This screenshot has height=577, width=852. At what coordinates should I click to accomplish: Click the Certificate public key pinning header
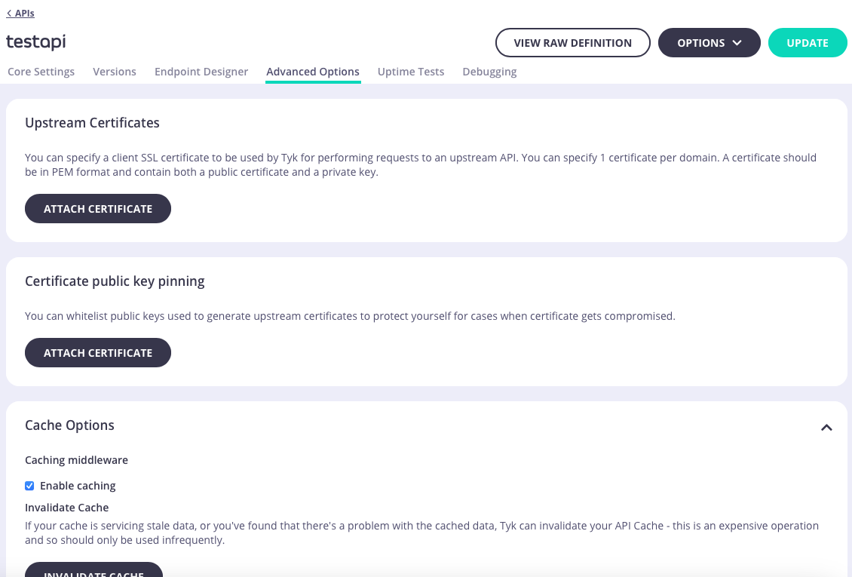click(115, 281)
